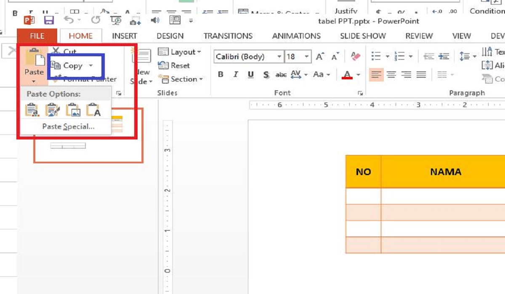Image resolution: width=505 pixels, height=294 pixels.
Task: Open Paste Special... from paste menu
Action: 68,126
